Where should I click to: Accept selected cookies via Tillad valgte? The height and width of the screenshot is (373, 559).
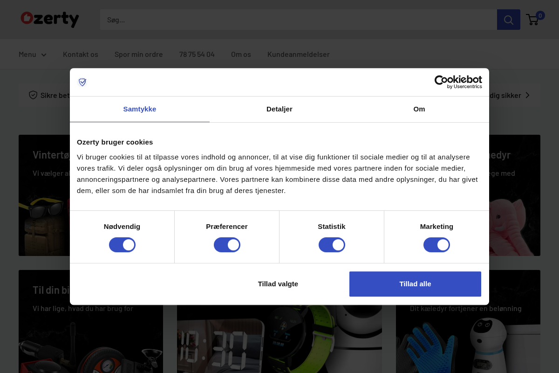click(x=278, y=283)
